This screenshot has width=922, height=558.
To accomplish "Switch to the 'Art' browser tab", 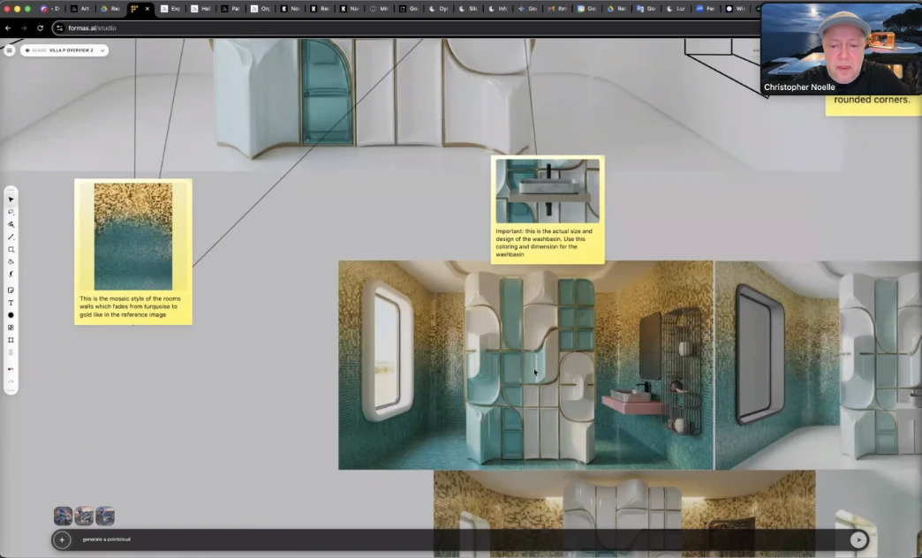I will pos(79,9).
